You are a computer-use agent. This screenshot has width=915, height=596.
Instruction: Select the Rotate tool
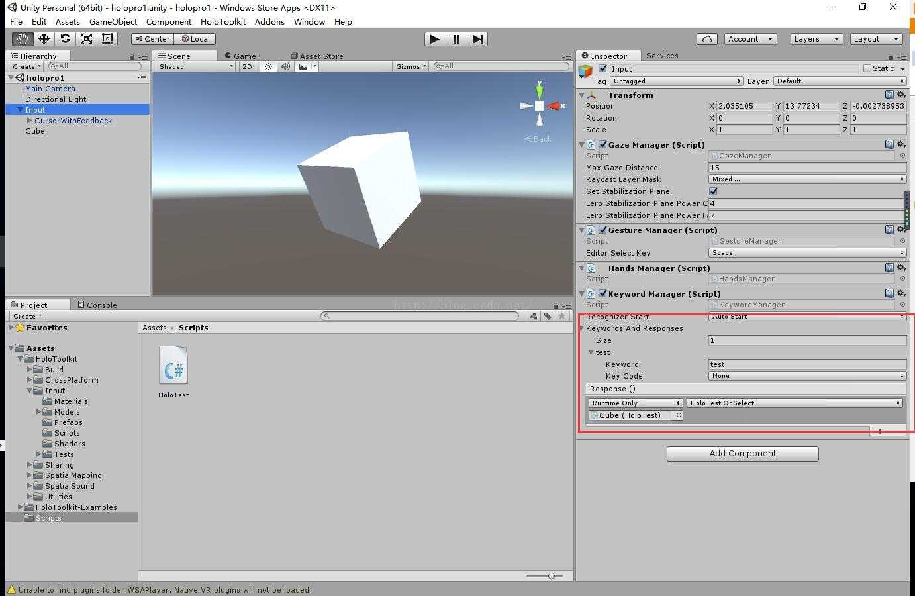(65, 39)
